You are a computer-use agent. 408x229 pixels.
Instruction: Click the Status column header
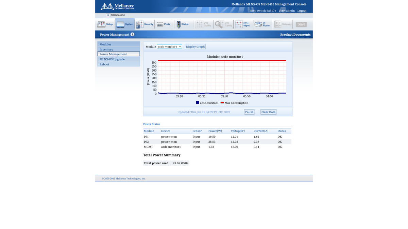[x=282, y=131]
